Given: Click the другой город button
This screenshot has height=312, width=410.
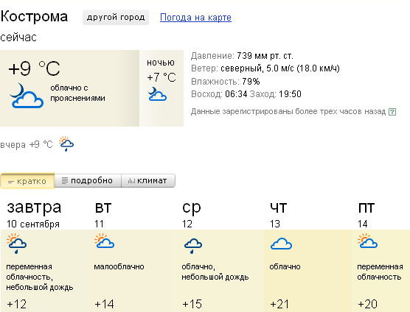Looking at the screenshot, I should (116, 18).
